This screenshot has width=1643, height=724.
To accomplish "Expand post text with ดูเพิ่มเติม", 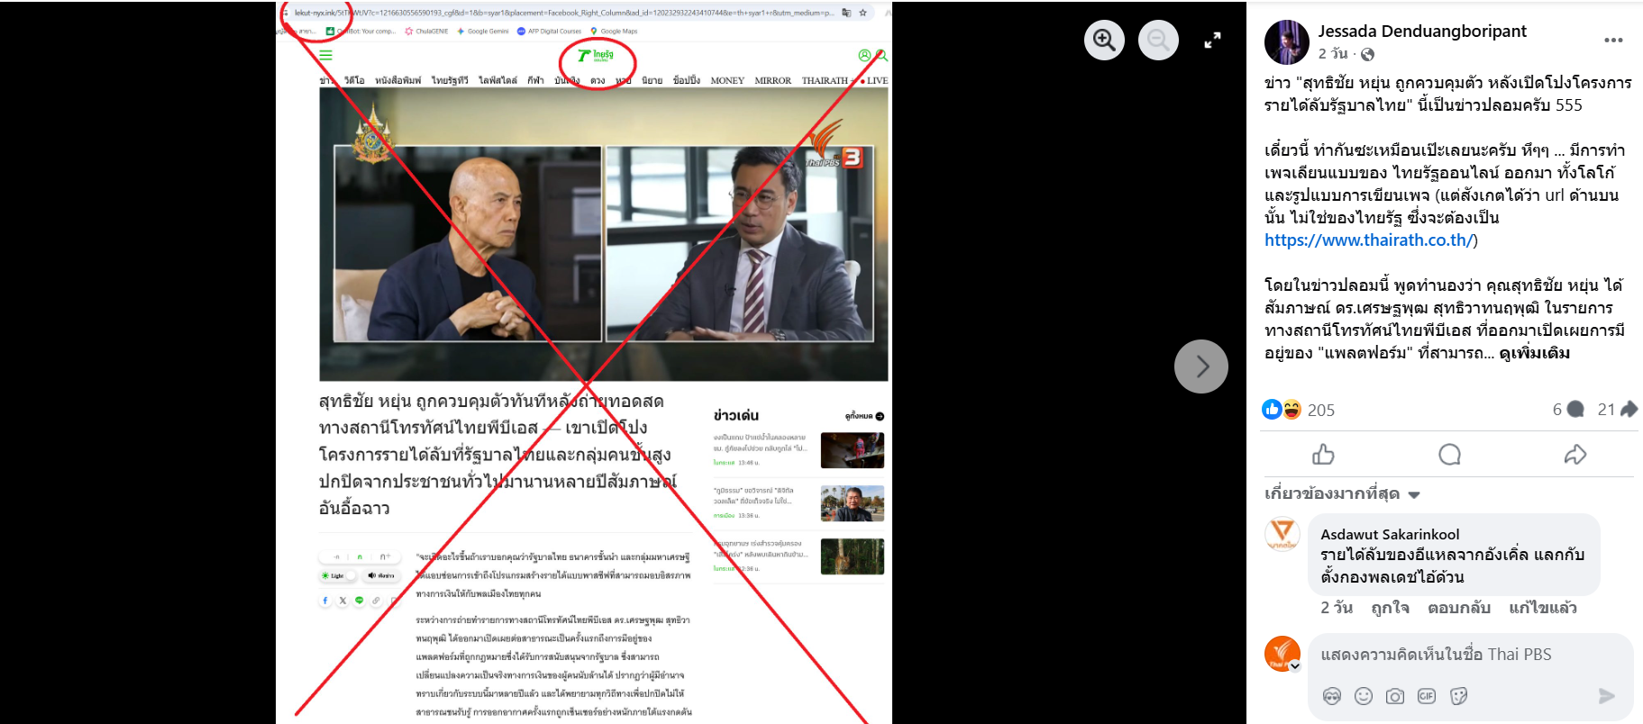I will [x=1534, y=353].
